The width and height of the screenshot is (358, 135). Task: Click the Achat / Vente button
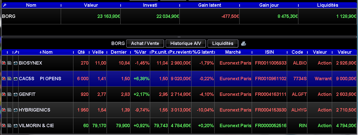coord(145,44)
